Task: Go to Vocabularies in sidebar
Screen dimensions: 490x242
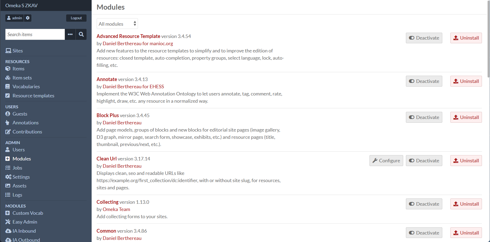Action: click(26, 87)
